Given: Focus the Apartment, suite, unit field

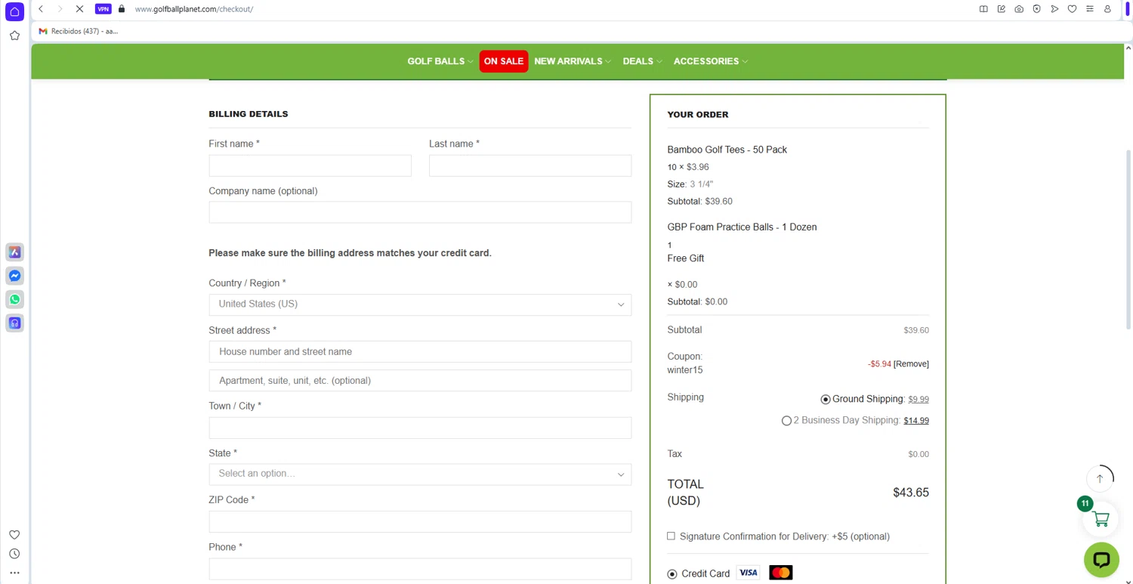Looking at the screenshot, I should point(420,380).
